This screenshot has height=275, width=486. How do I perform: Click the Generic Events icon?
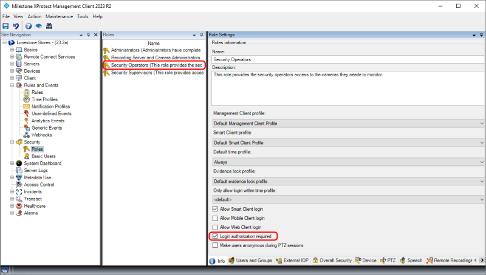click(27, 128)
